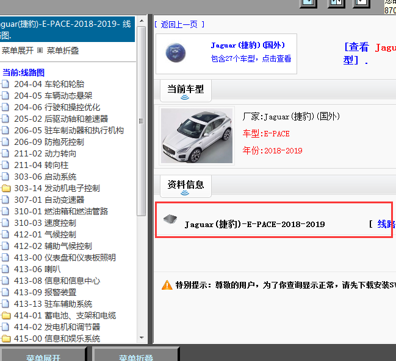Click the 车型:E-PACE red text
This screenshot has width=396, height=361.
click(266, 133)
